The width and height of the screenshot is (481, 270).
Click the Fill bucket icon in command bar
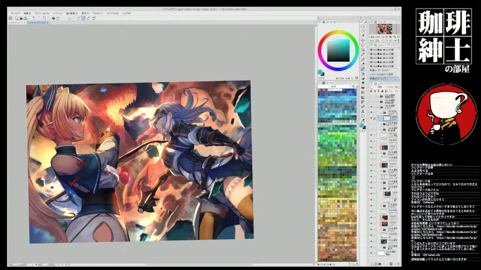pyautogui.click(x=53, y=18)
